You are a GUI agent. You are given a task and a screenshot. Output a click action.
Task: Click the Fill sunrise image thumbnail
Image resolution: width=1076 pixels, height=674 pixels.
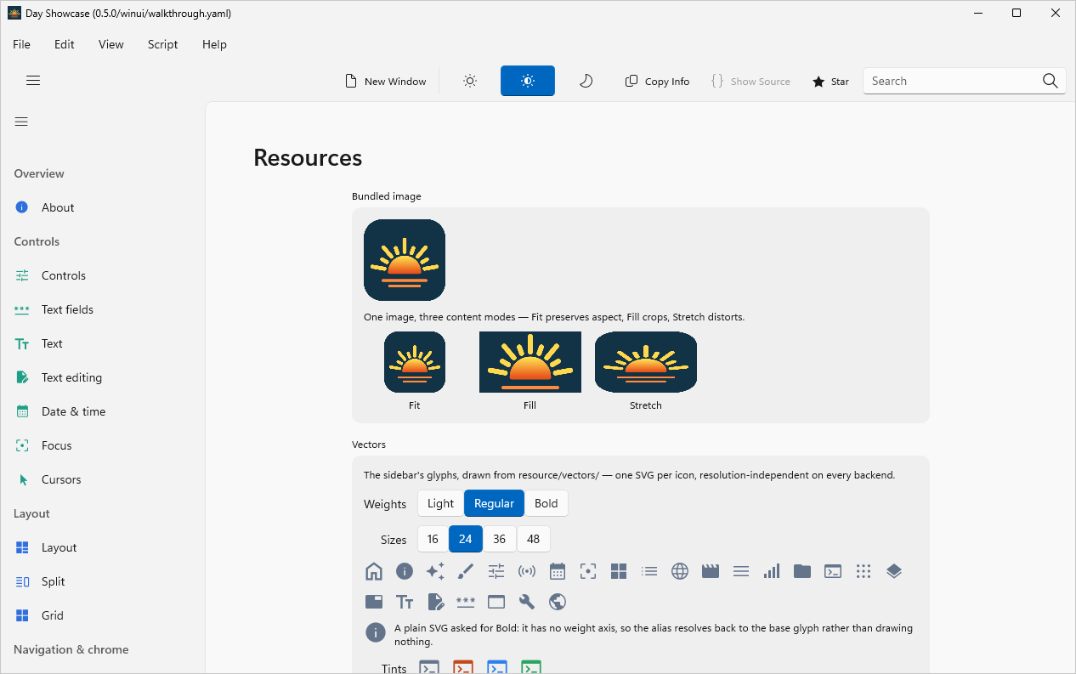pyautogui.click(x=530, y=362)
